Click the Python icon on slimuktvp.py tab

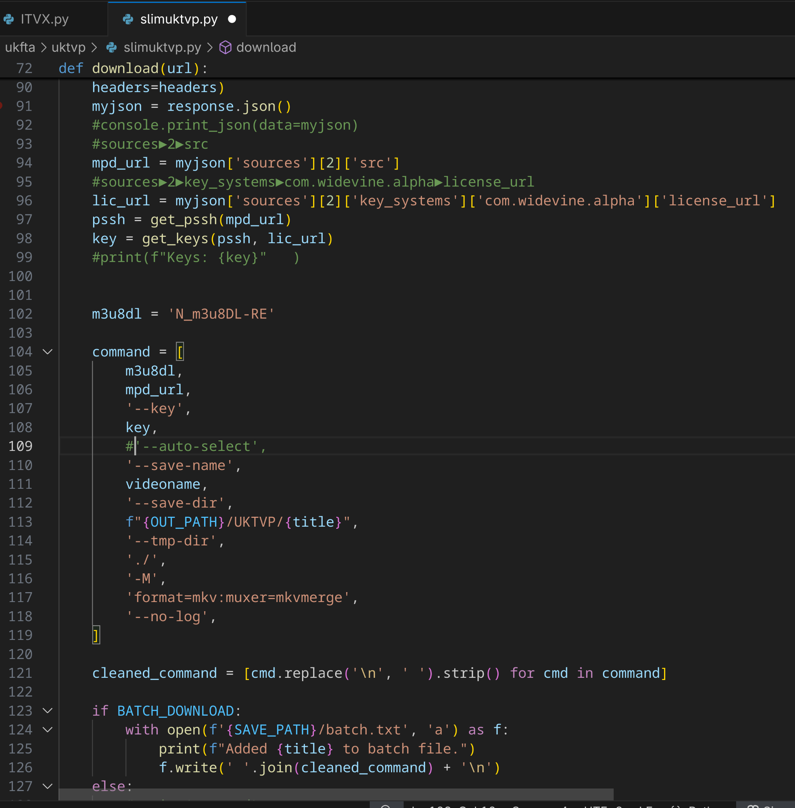(128, 19)
